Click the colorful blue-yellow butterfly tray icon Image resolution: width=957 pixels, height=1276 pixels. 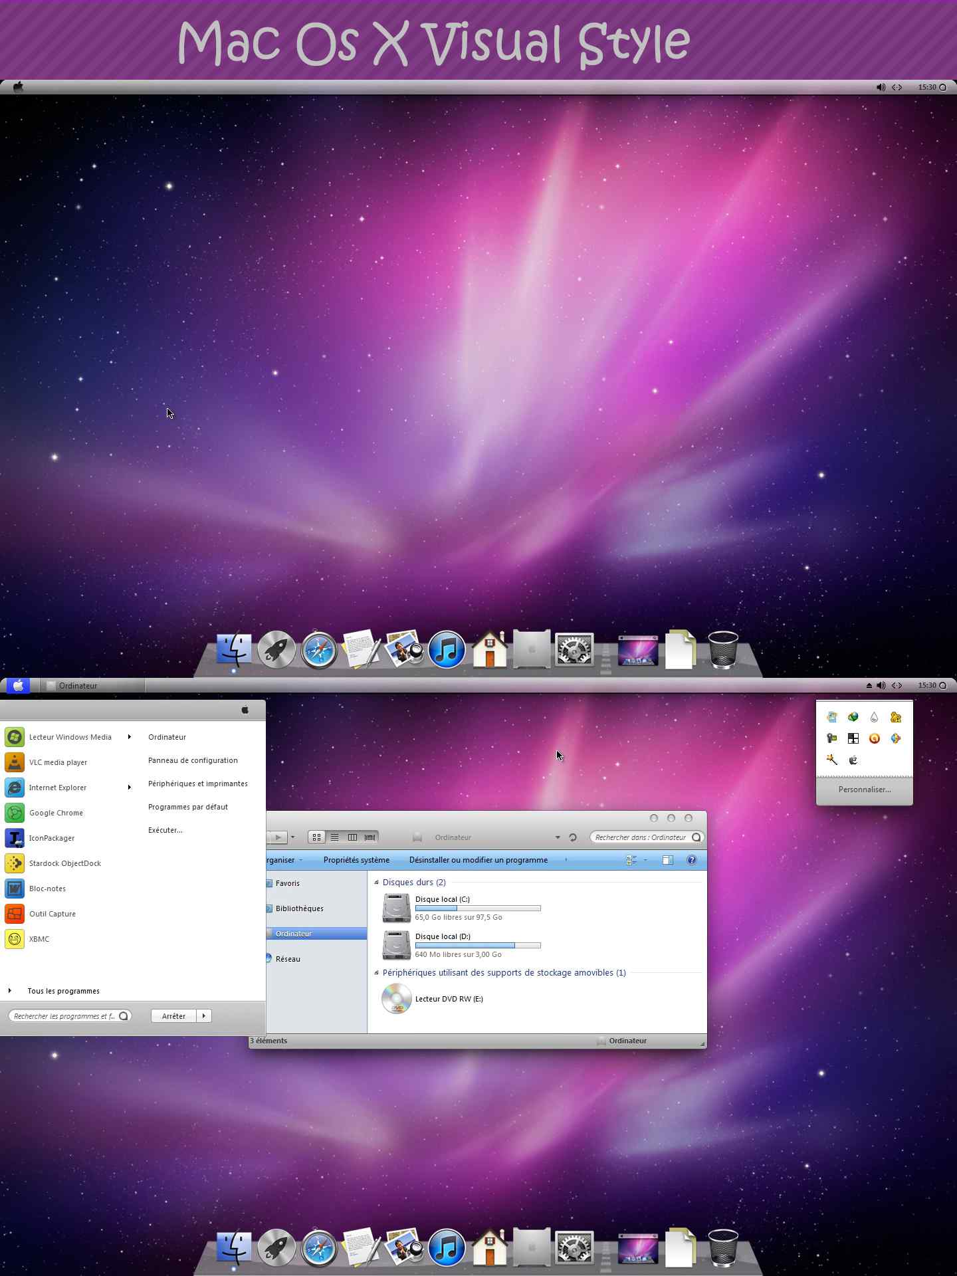[x=895, y=738]
